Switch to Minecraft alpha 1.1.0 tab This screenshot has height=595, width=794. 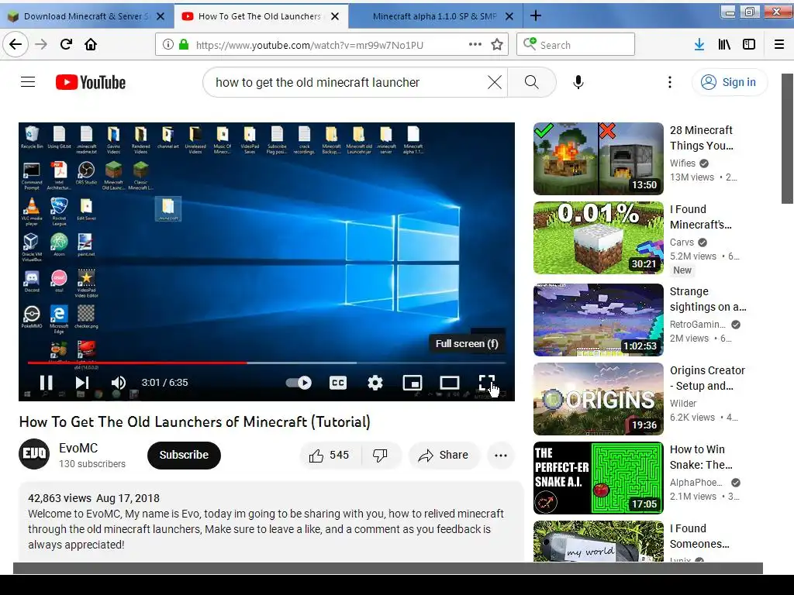(434, 16)
